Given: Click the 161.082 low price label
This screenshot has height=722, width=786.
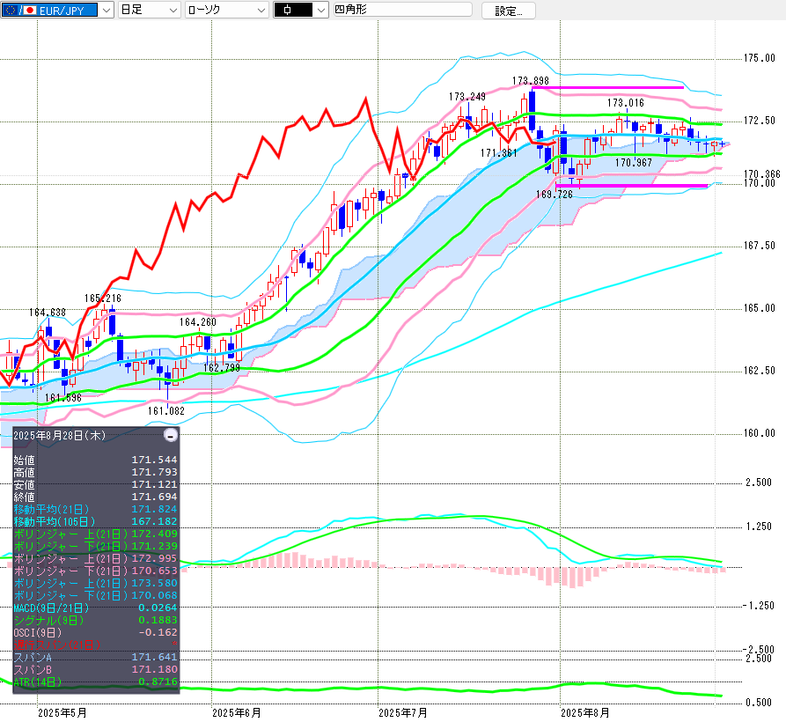Looking at the screenshot, I should tap(166, 411).
